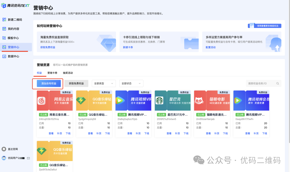Click the QQ音乐绿钻 月卡 diamond icon
The height and width of the screenshot is (172, 290).
point(42,151)
